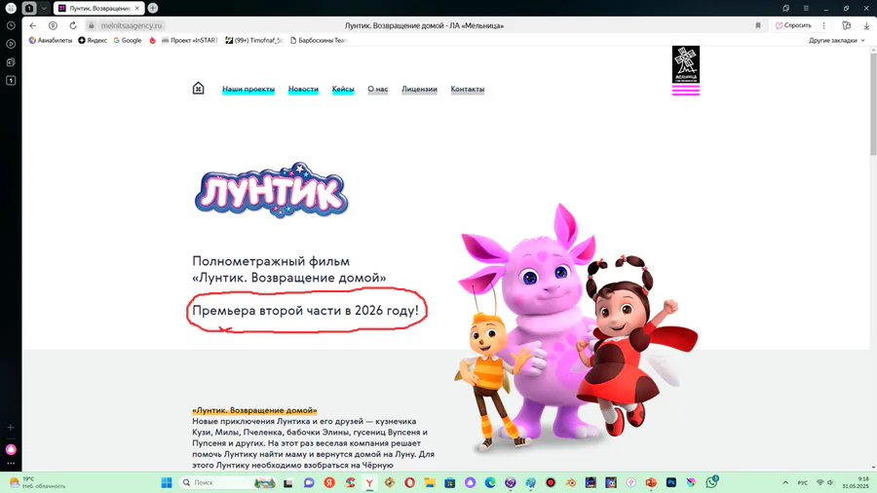The image size is (877, 493).
Task: Show hidden system tray icons chevron
Action: coord(785,482)
